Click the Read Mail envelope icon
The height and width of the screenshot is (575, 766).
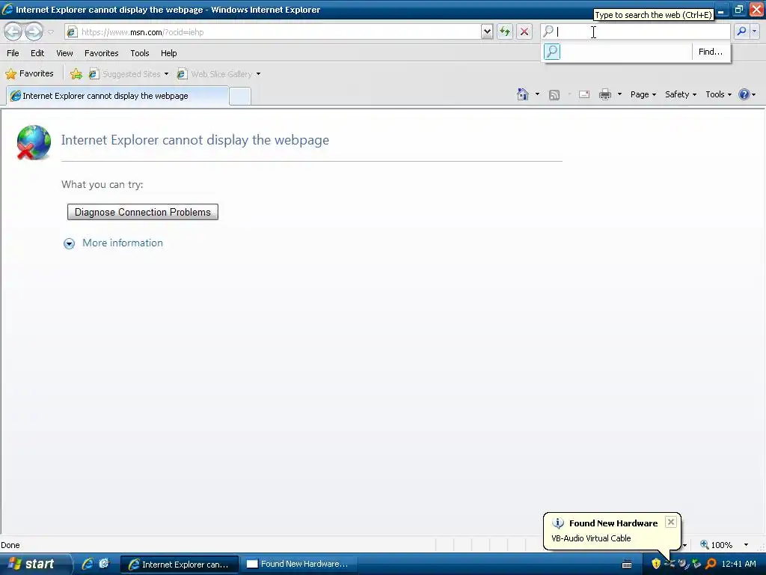584,95
